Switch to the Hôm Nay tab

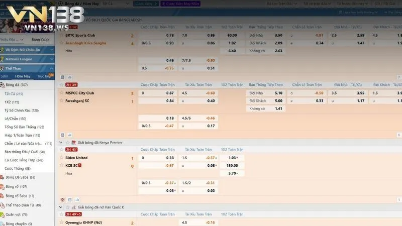[23, 76]
